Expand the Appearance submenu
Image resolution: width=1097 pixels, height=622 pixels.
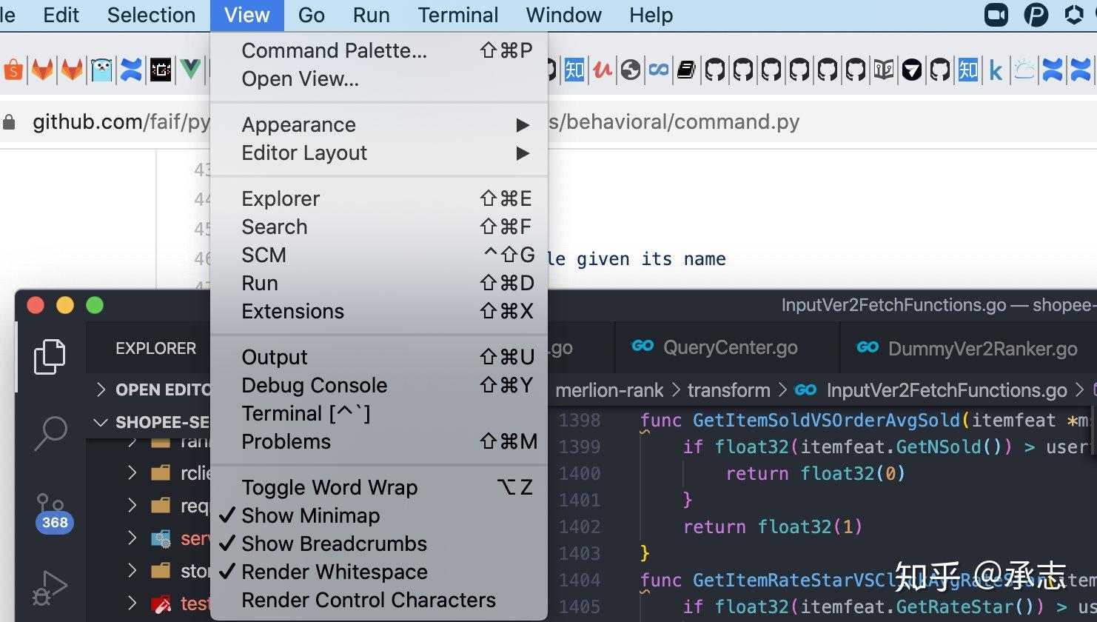[379, 124]
